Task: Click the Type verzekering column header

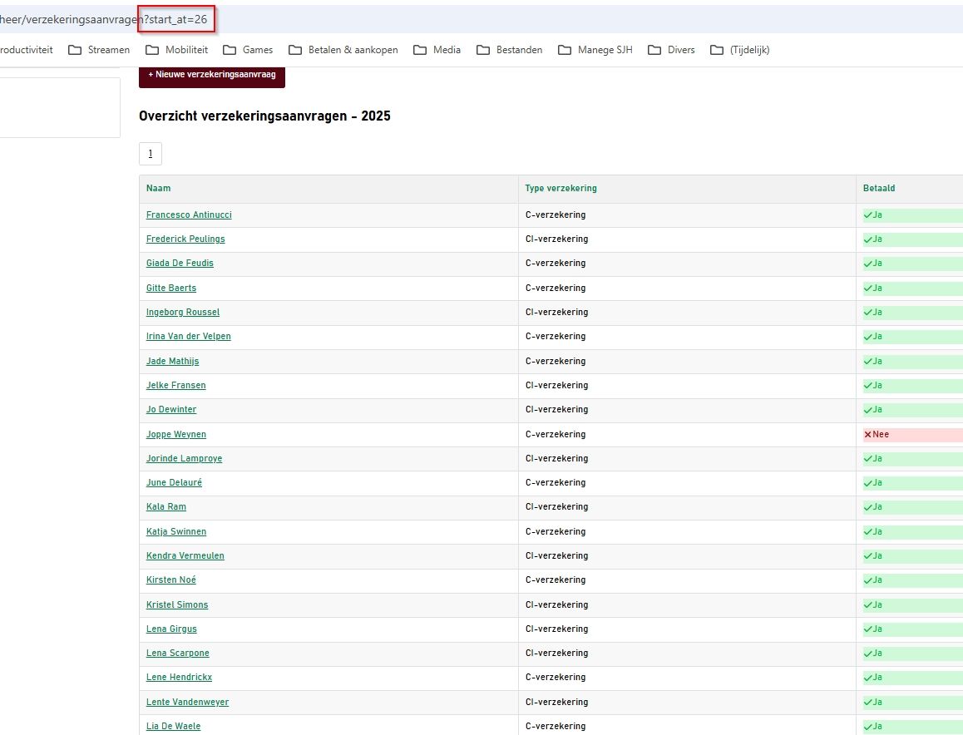Action: [x=561, y=189]
